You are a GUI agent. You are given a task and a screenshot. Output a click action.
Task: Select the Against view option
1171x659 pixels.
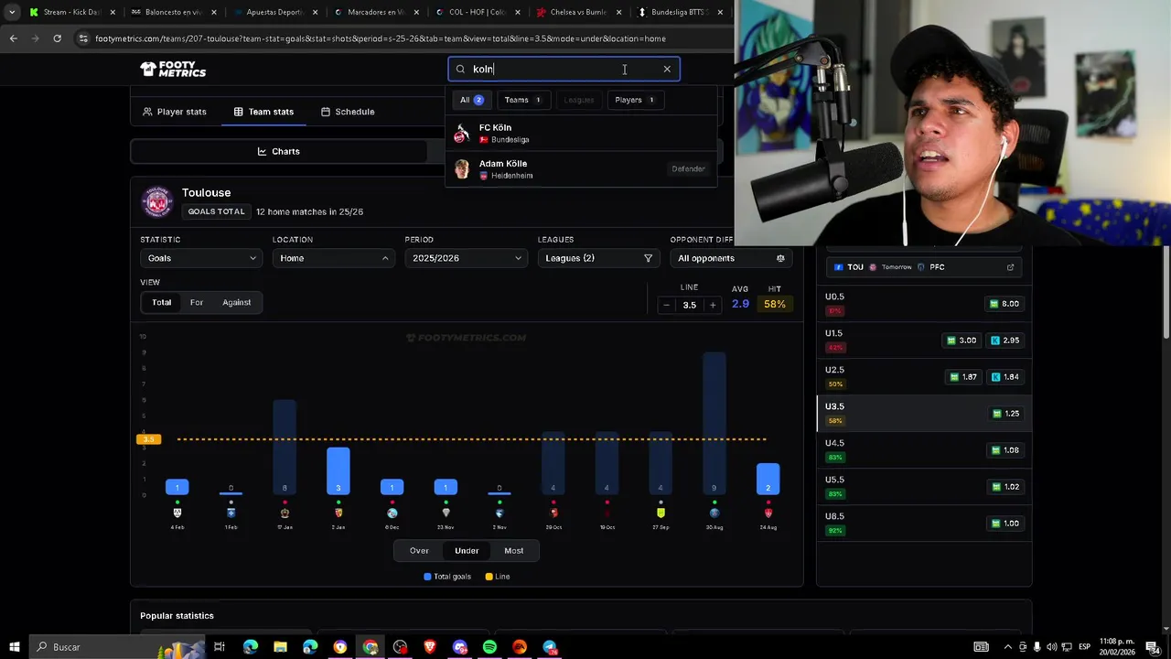236,302
